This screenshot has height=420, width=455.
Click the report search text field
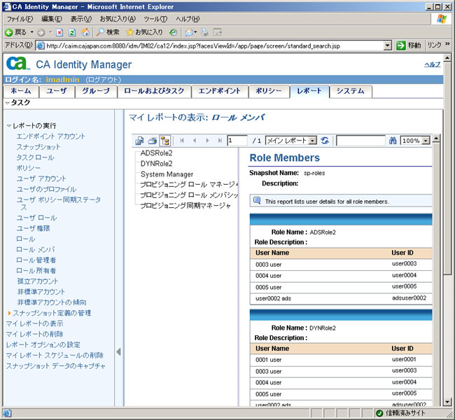click(360, 141)
